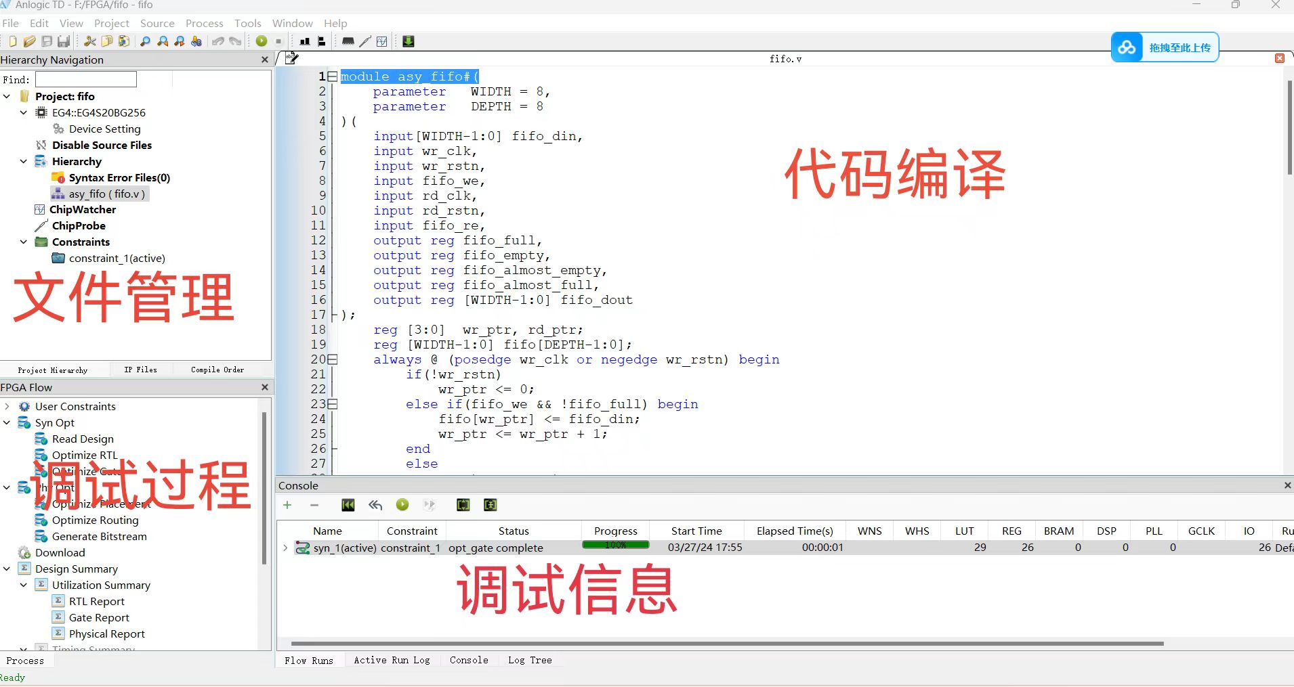The image size is (1294, 687).
Task: Expand the syn_1(active) run row
Action: 285,548
